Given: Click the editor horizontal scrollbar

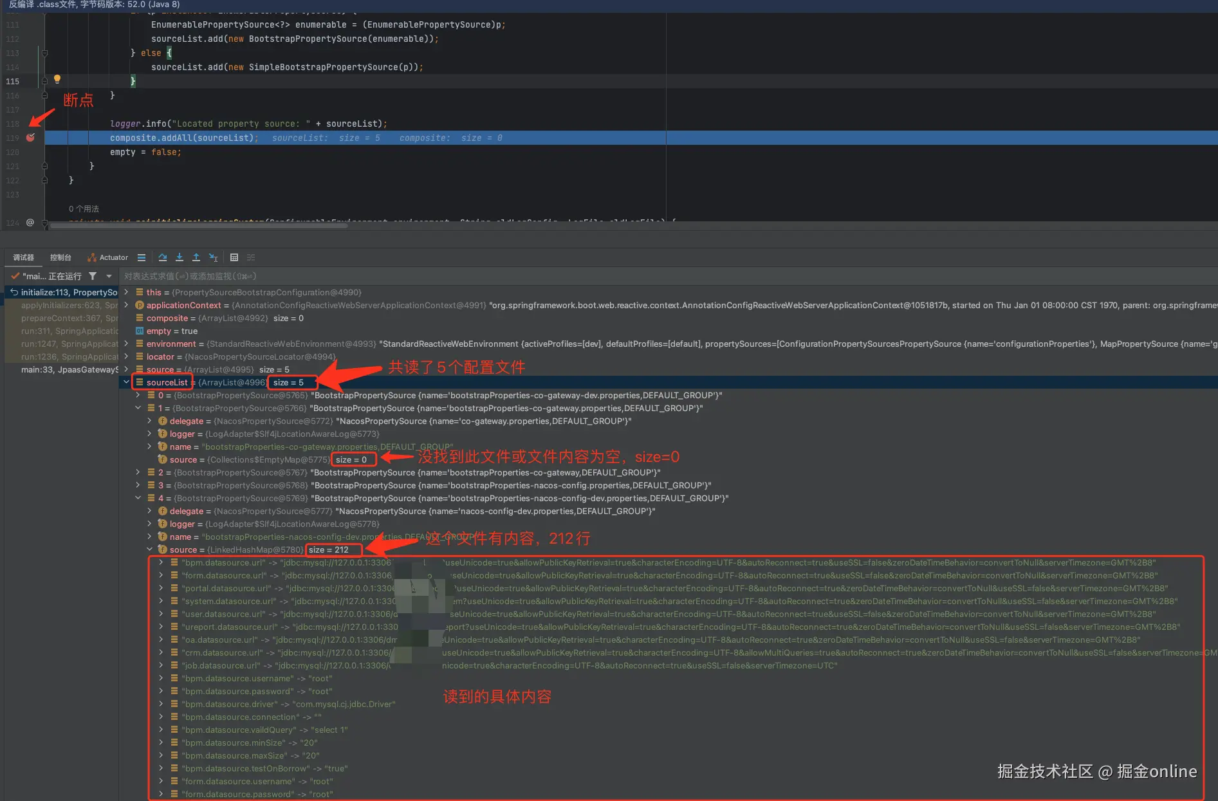Looking at the screenshot, I should click(199, 225).
